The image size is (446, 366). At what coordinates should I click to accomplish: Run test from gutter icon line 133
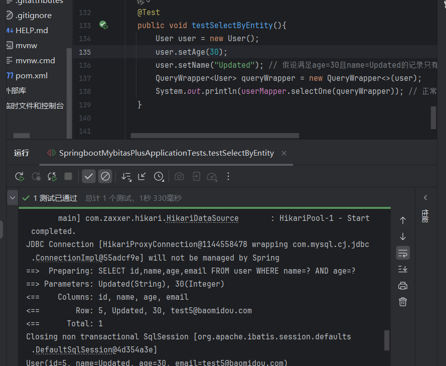(103, 25)
